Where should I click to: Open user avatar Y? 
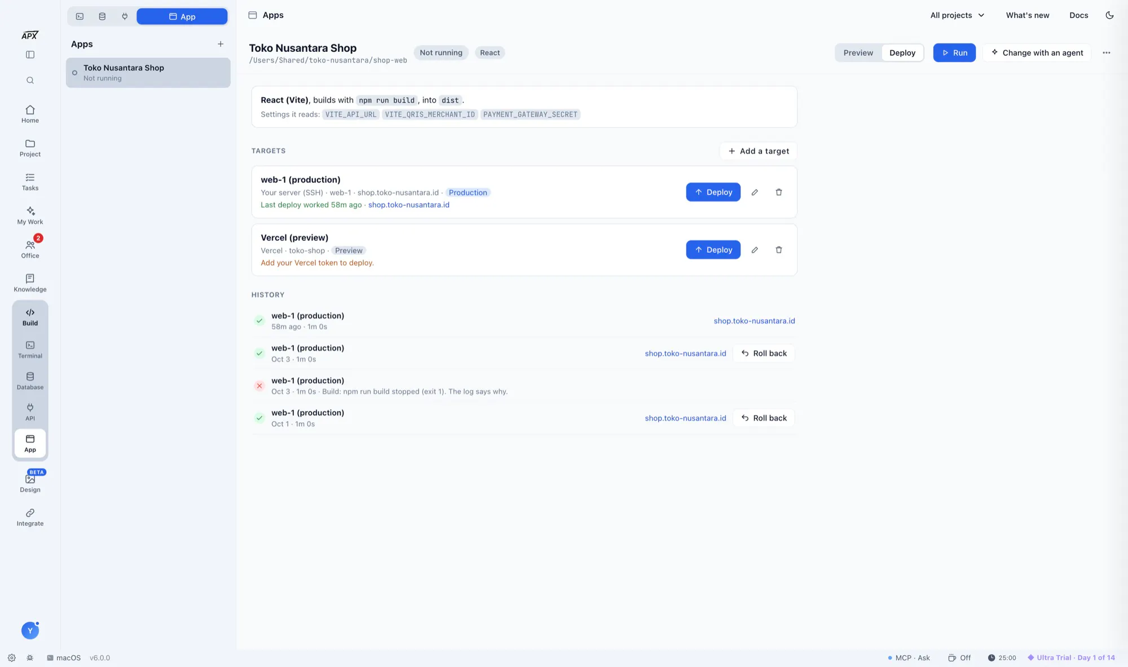click(30, 630)
